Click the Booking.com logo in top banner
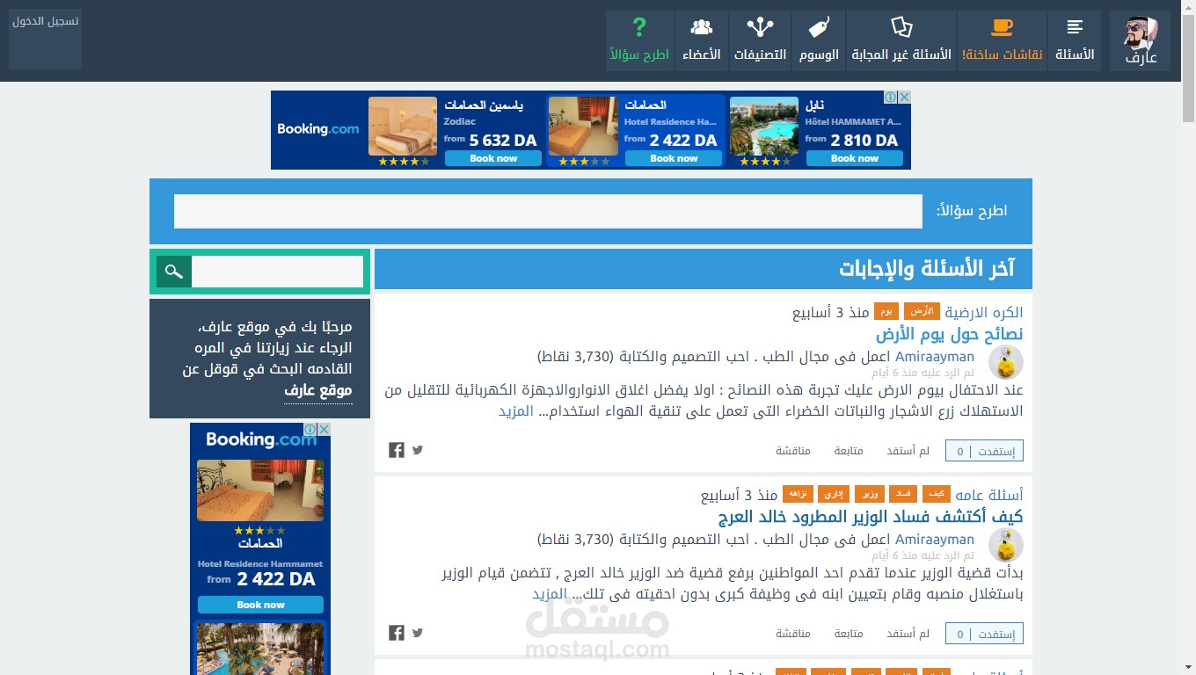Screen dimensions: 1196x675 point(318,129)
